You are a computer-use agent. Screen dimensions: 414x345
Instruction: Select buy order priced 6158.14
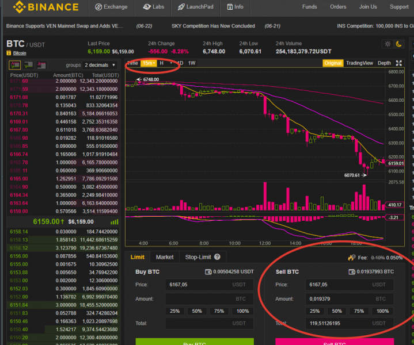(x=64, y=232)
